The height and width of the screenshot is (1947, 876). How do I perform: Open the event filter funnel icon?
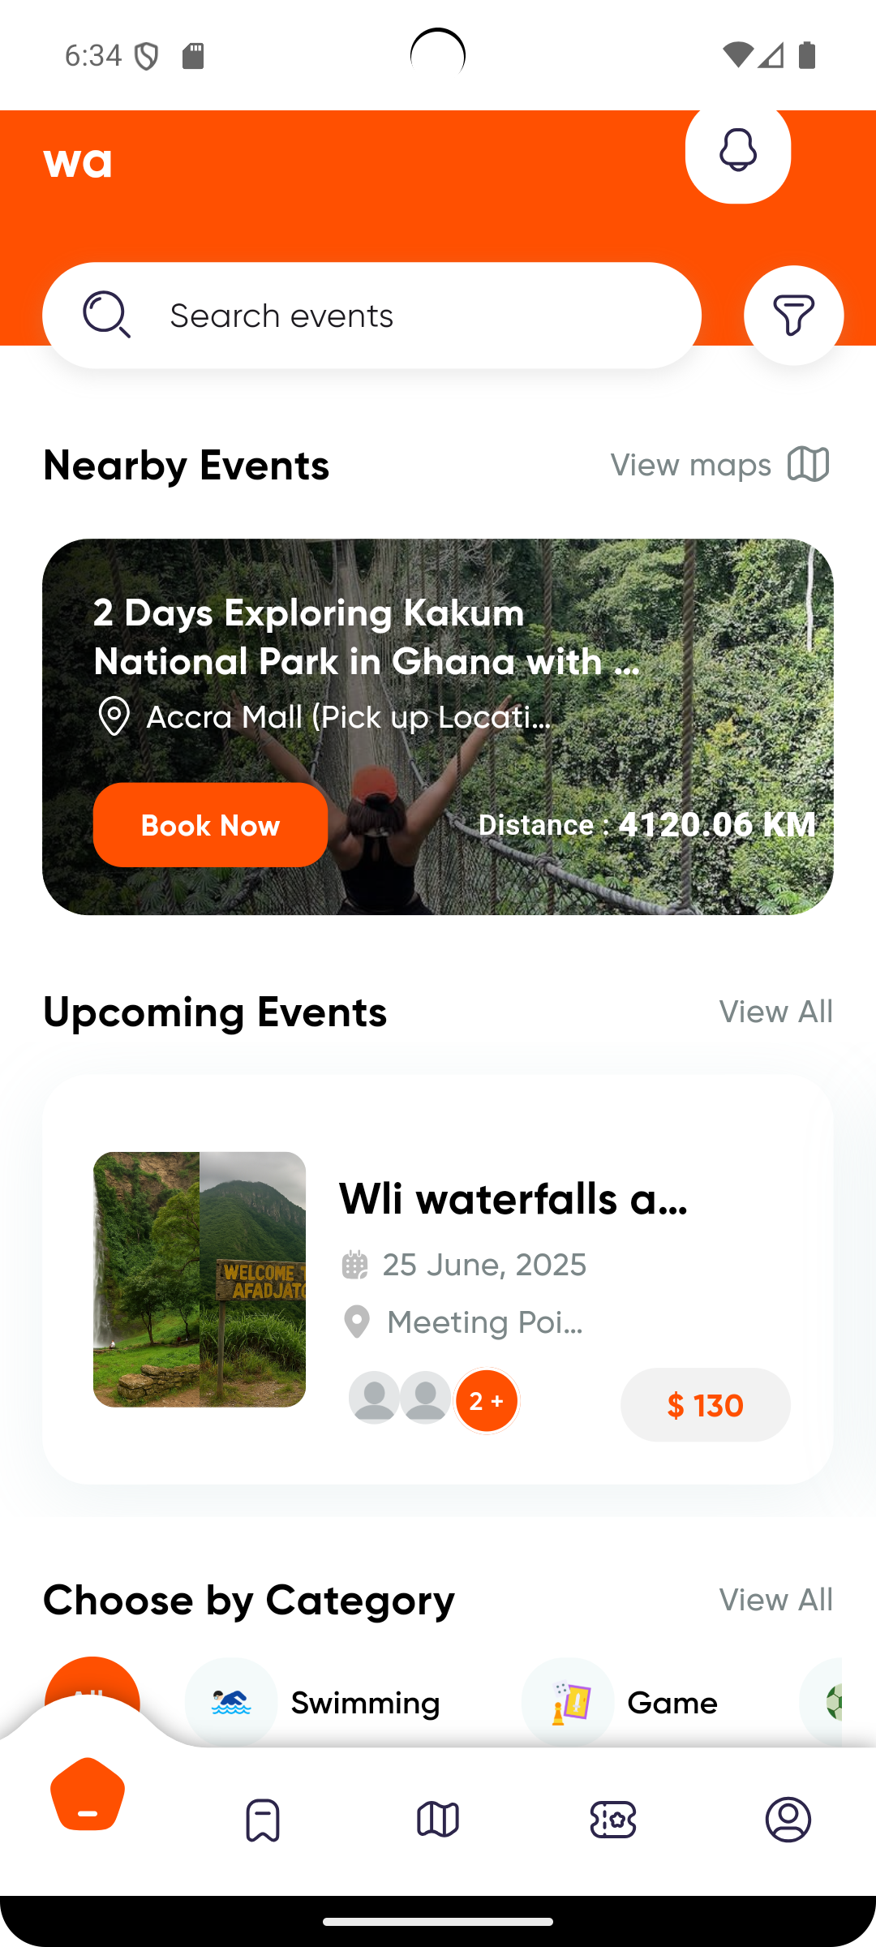[x=793, y=316]
